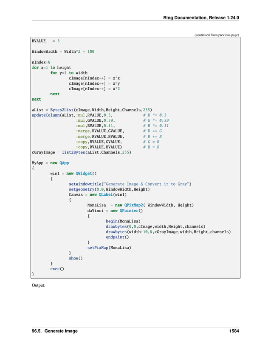Click the "updateColumn" function call
The height and width of the screenshot is (351, 271).
(45, 115)
